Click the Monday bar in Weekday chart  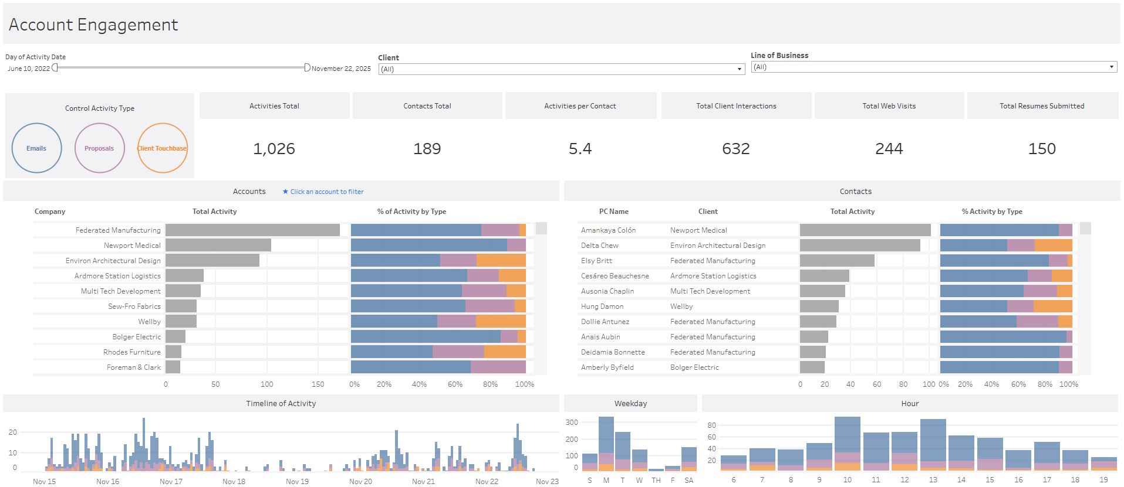pyautogui.click(x=606, y=444)
